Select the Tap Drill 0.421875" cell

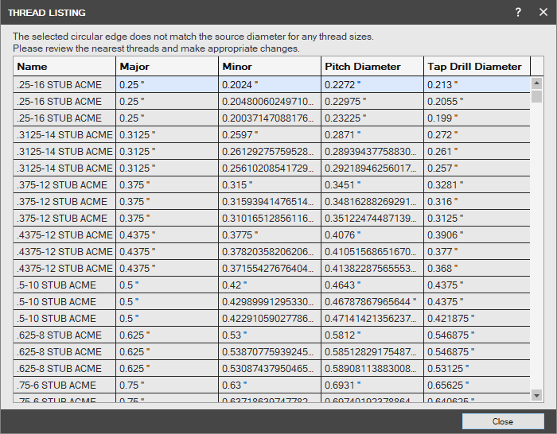pyautogui.click(x=477, y=318)
